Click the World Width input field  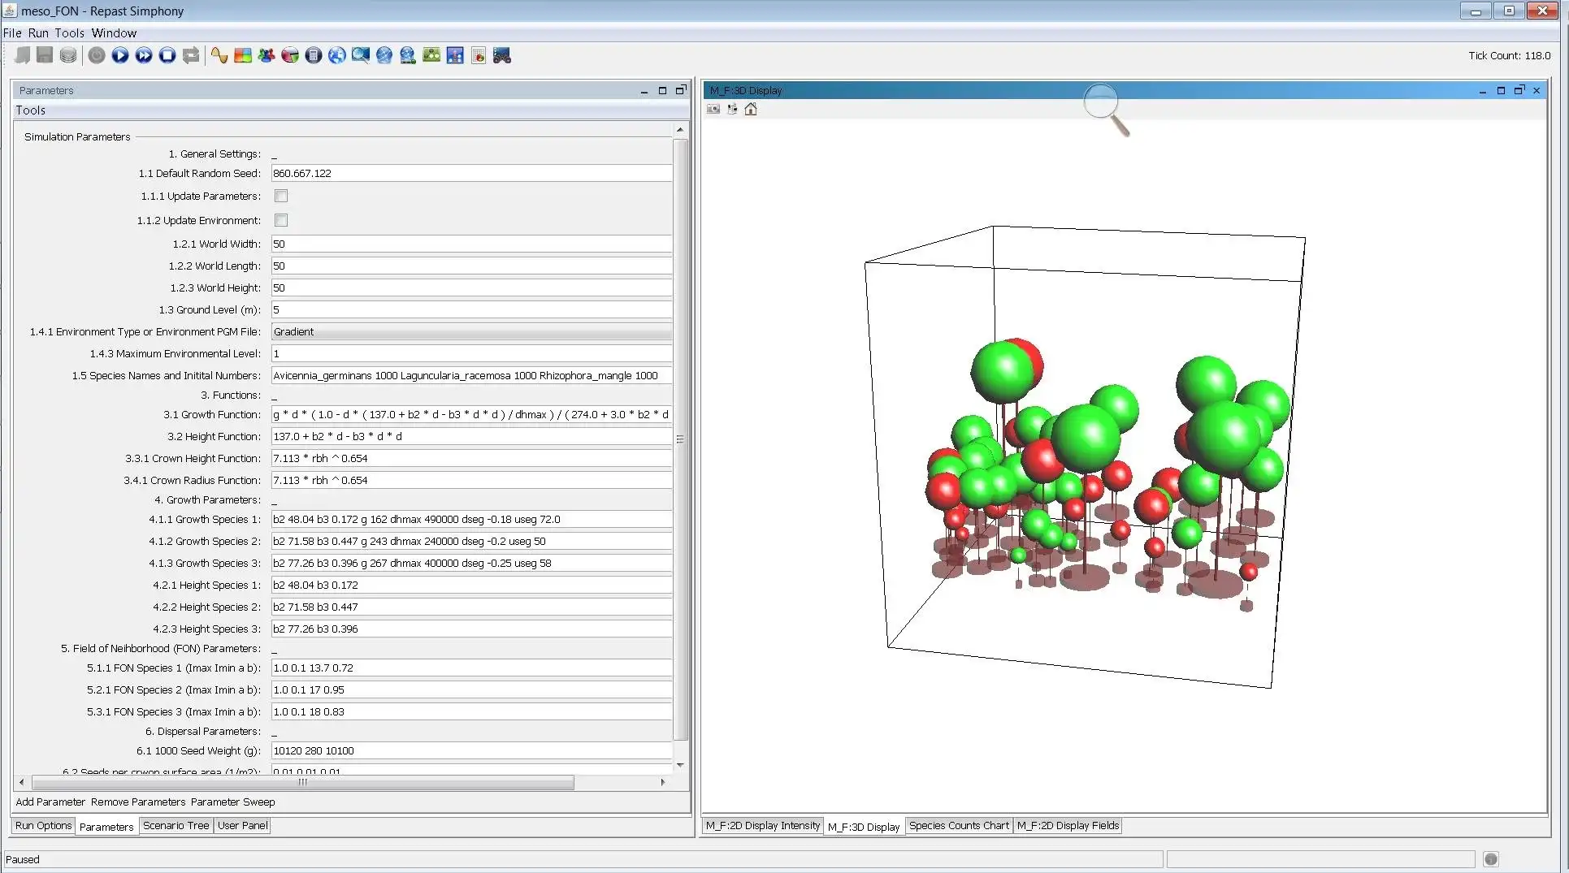[471, 244]
